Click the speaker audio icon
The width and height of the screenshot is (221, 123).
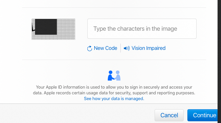(x=127, y=48)
